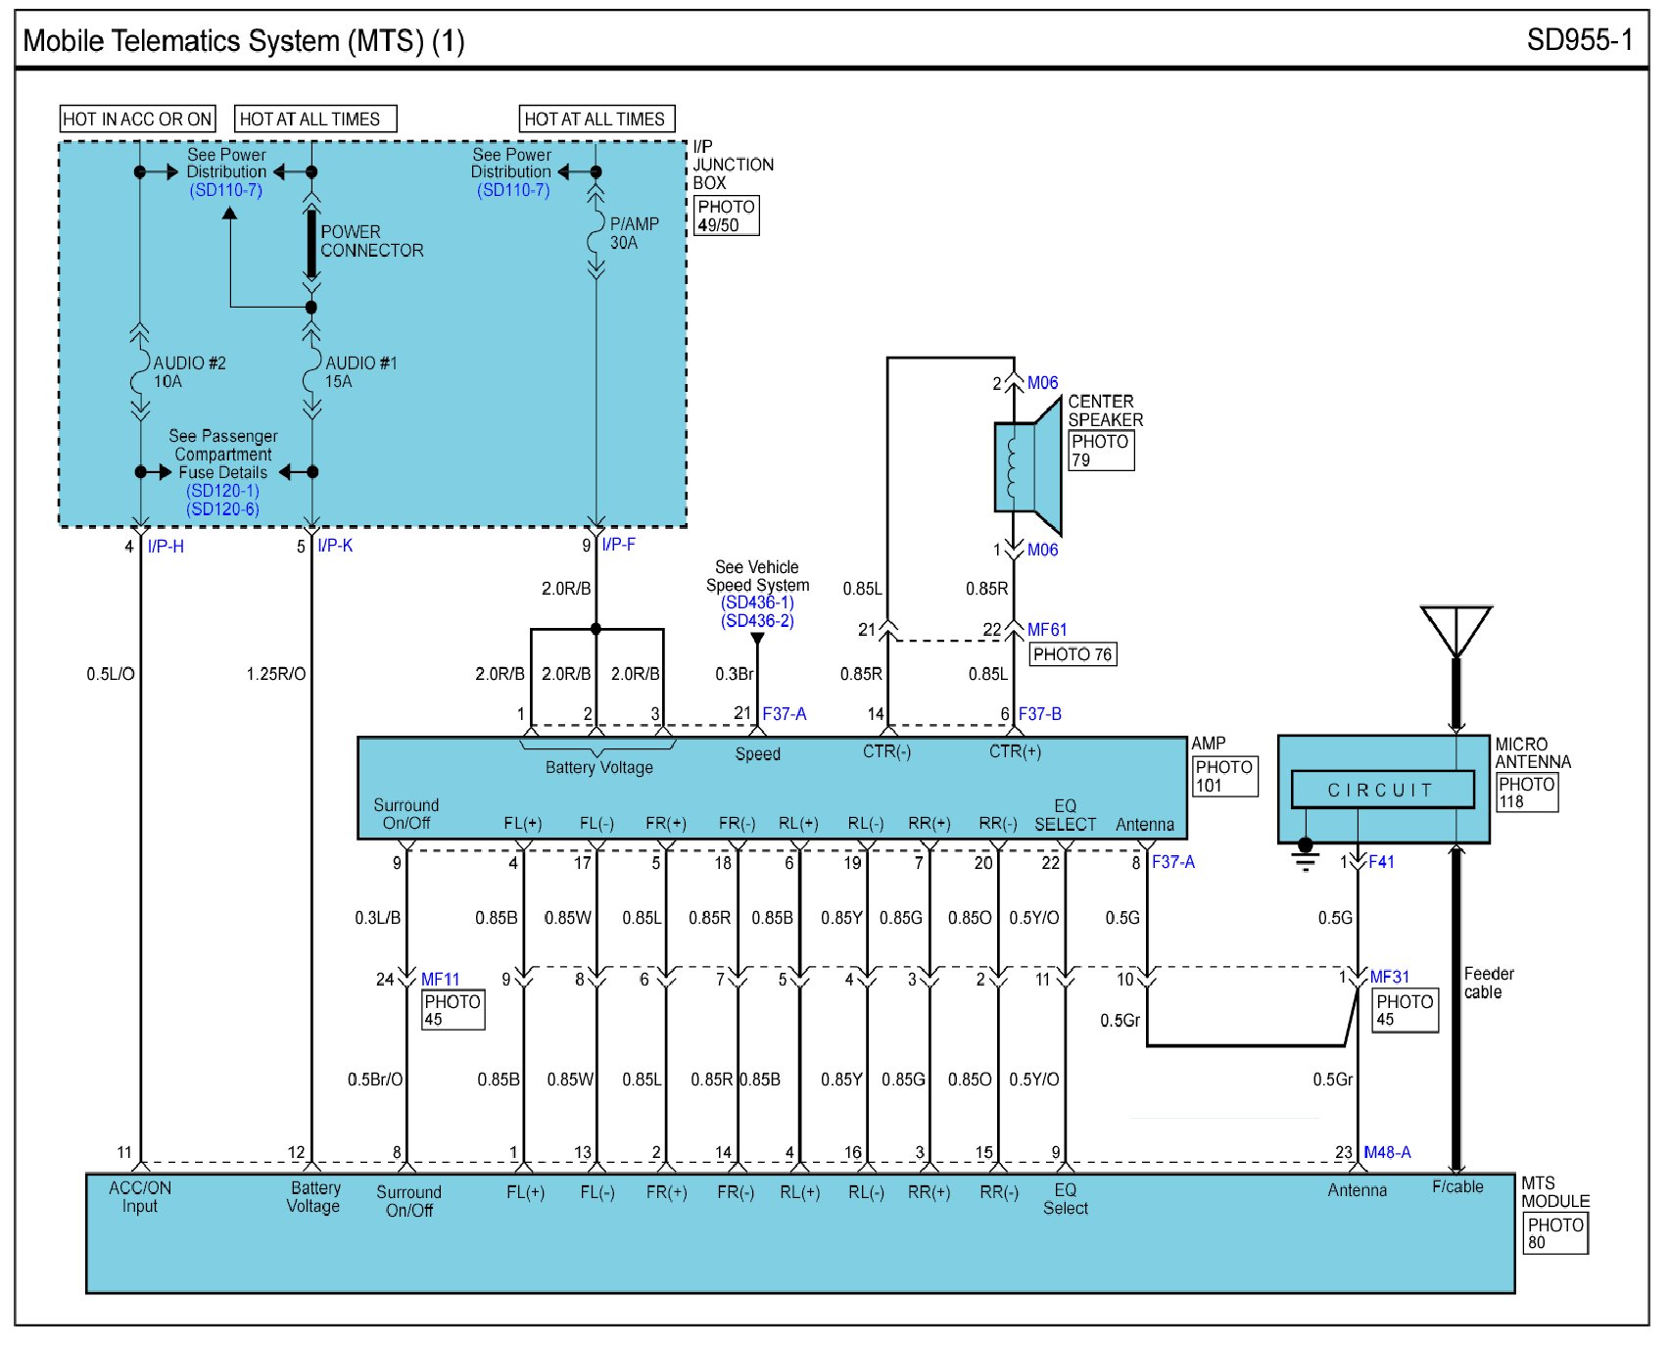Click the CIRCUIT box in micro antenna
Viewport: 1670px width, 1347px height.
click(x=1381, y=790)
